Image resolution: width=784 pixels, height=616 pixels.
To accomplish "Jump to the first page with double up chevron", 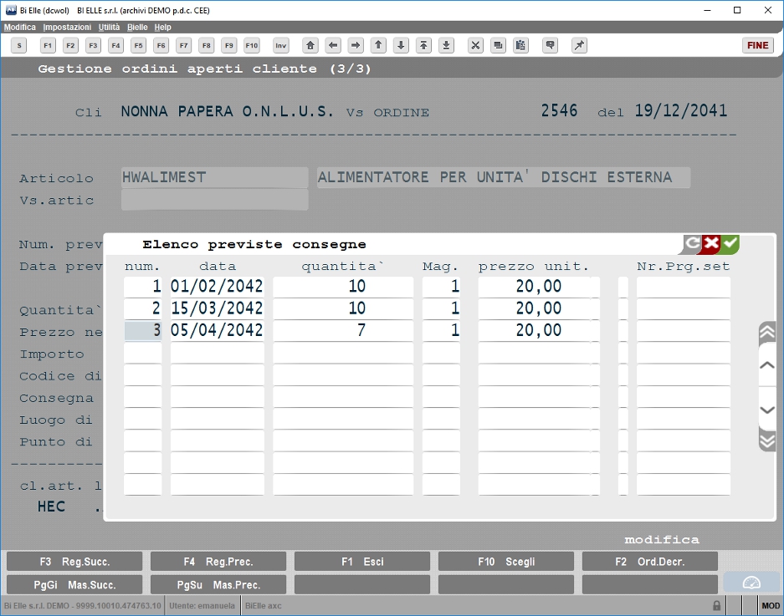I will (x=767, y=332).
